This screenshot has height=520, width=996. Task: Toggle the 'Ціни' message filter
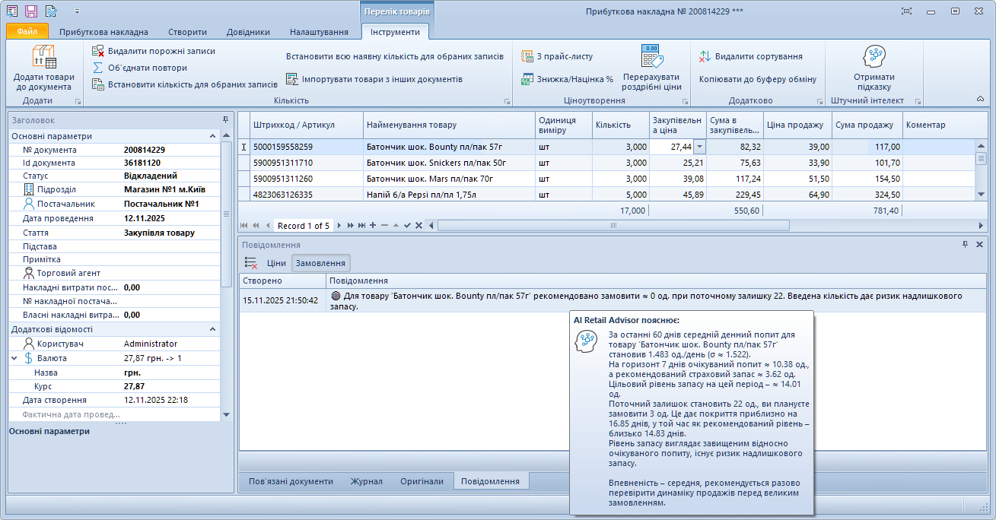click(x=276, y=263)
